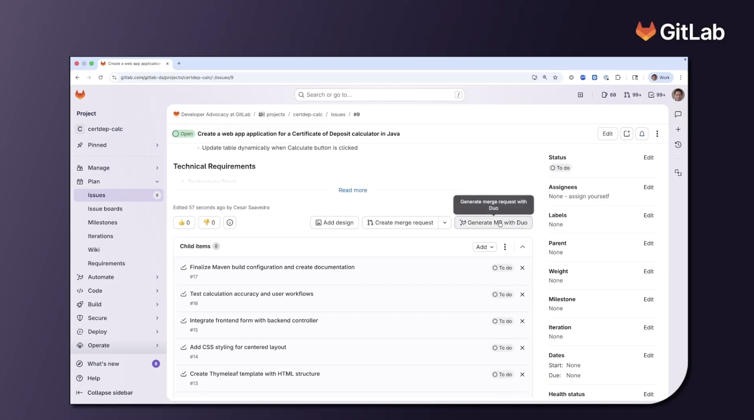The height and width of the screenshot is (420, 754).
Task: Open the emoji reaction smiley picker
Action: tap(230, 222)
